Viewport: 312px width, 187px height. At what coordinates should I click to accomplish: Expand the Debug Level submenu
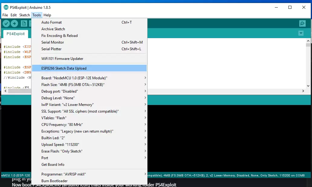(89, 98)
